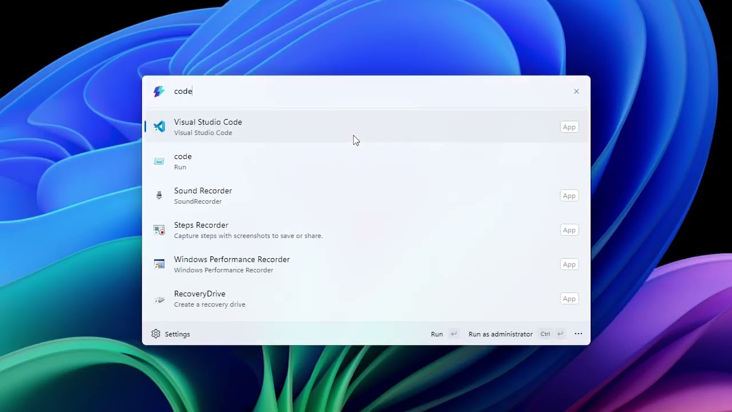Launch Windows Performance Recorder from results
This screenshot has width=732, height=412.
232,259
